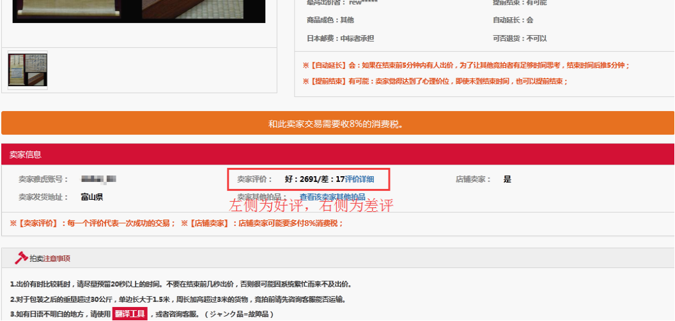Click the red 翻译工具 button
This screenshot has width=675, height=321.
130,314
